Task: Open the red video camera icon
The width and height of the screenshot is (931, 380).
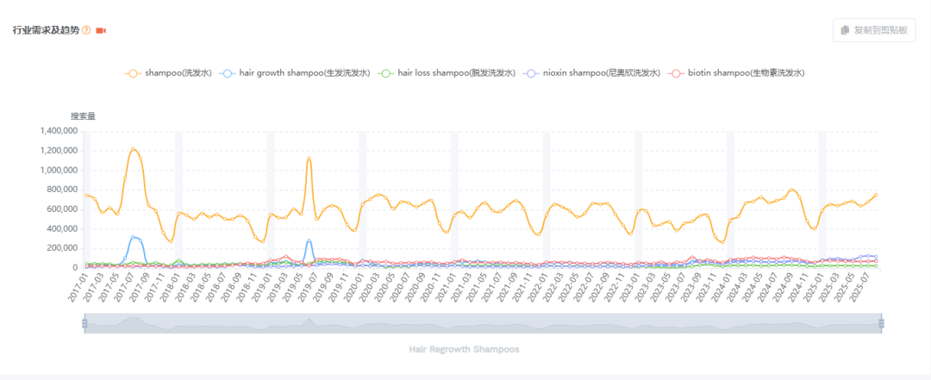Action: 101,30
